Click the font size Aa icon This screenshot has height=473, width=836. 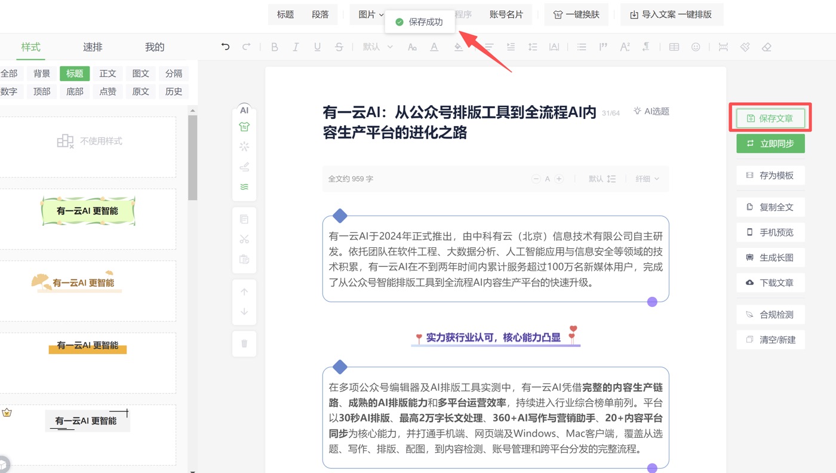pyautogui.click(x=412, y=47)
